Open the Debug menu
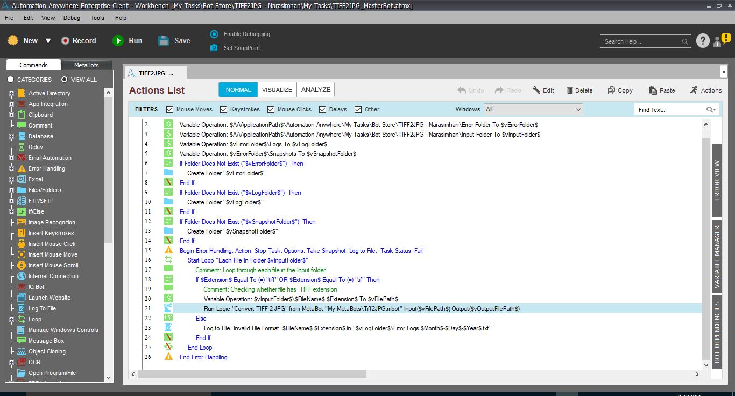This screenshot has width=735, height=396. (72, 18)
